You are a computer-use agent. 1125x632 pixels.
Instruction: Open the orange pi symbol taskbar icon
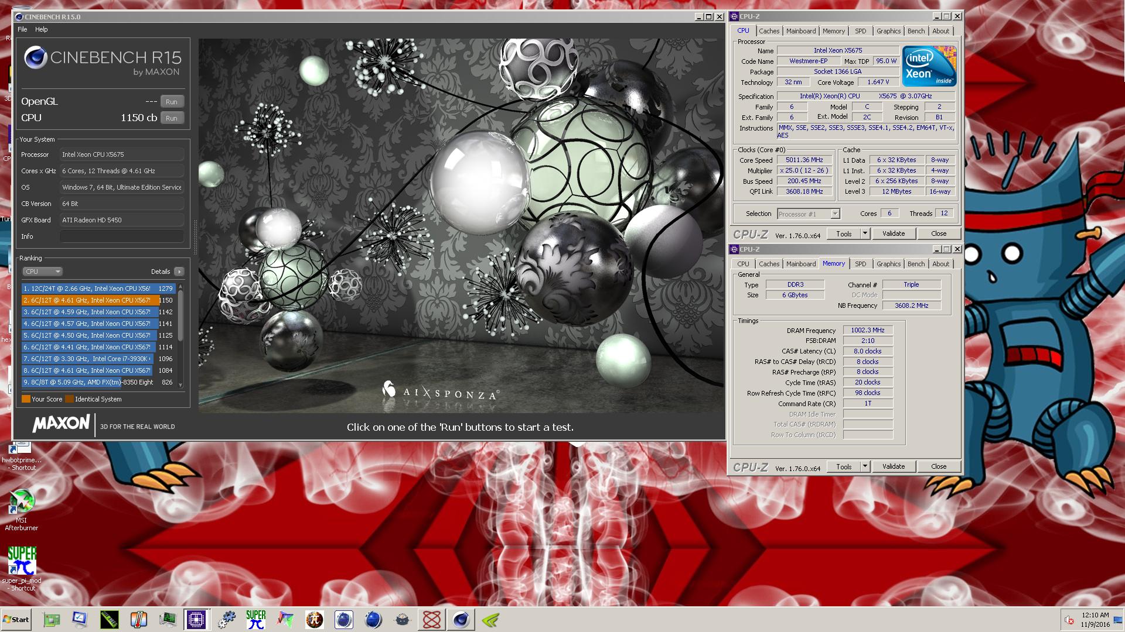click(x=315, y=620)
